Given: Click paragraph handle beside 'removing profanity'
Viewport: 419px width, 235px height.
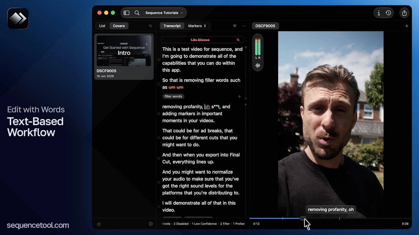Looking at the screenshot, I should (x=159, y=114).
